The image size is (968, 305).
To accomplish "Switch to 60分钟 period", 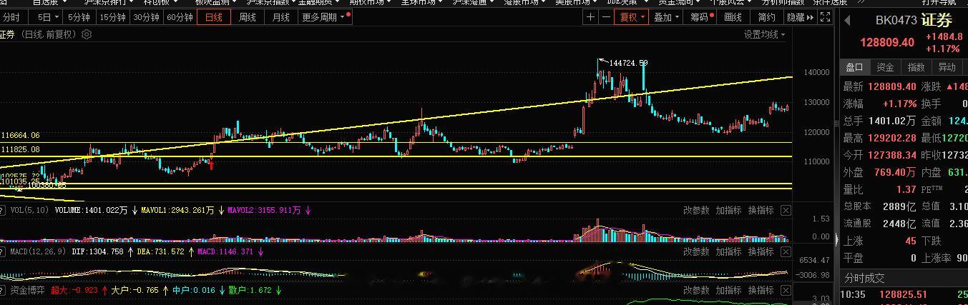I will (180, 17).
